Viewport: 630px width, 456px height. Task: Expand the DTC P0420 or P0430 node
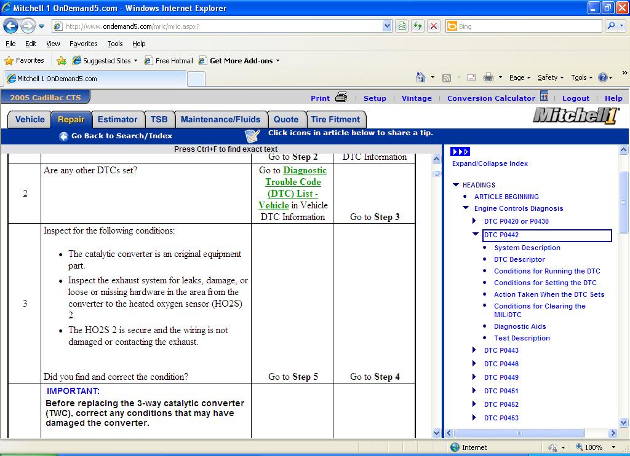[474, 221]
